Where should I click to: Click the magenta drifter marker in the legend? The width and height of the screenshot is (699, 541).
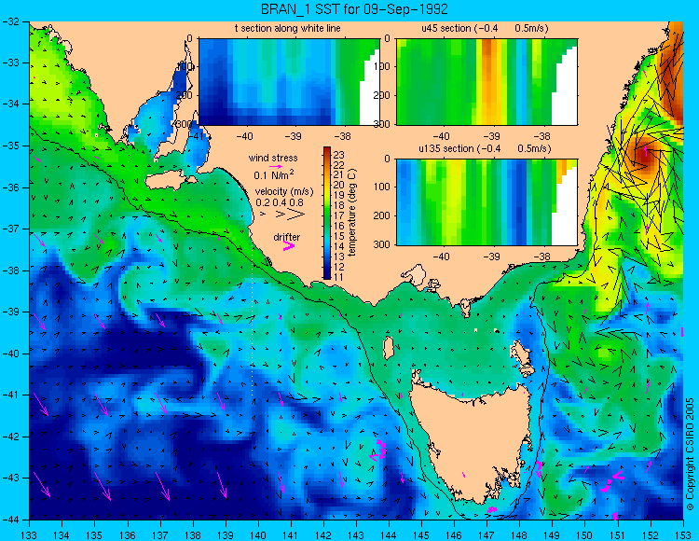click(289, 246)
